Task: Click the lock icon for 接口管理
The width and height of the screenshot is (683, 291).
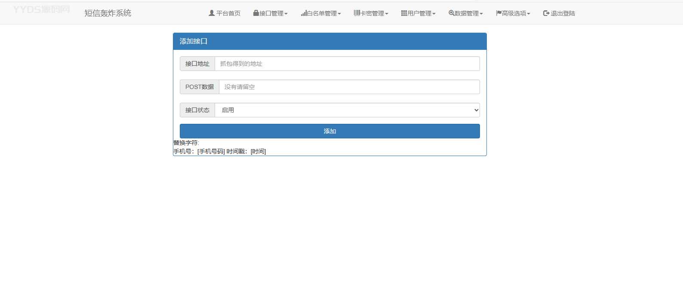Action: click(x=256, y=13)
